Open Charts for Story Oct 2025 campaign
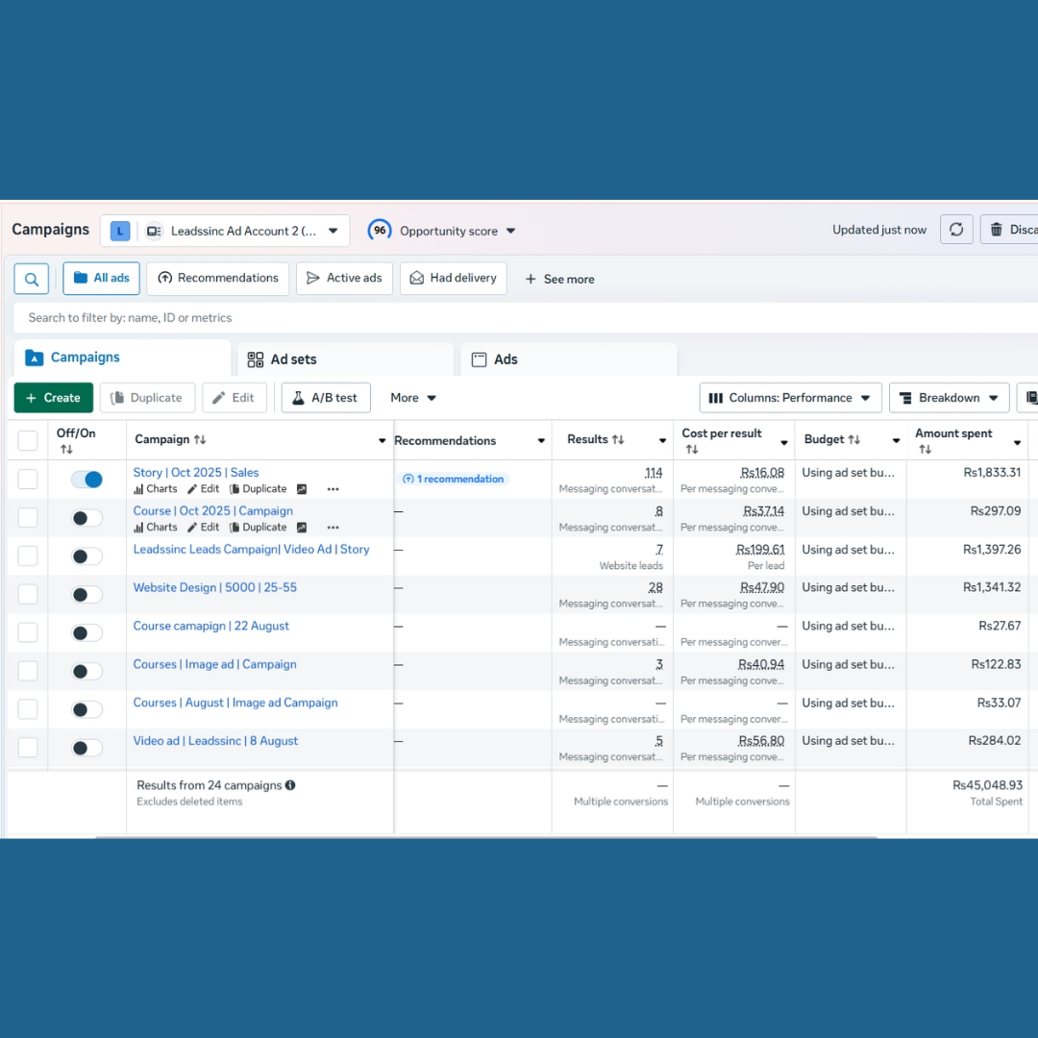The height and width of the screenshot is (1038, 1038). point(156,489)
